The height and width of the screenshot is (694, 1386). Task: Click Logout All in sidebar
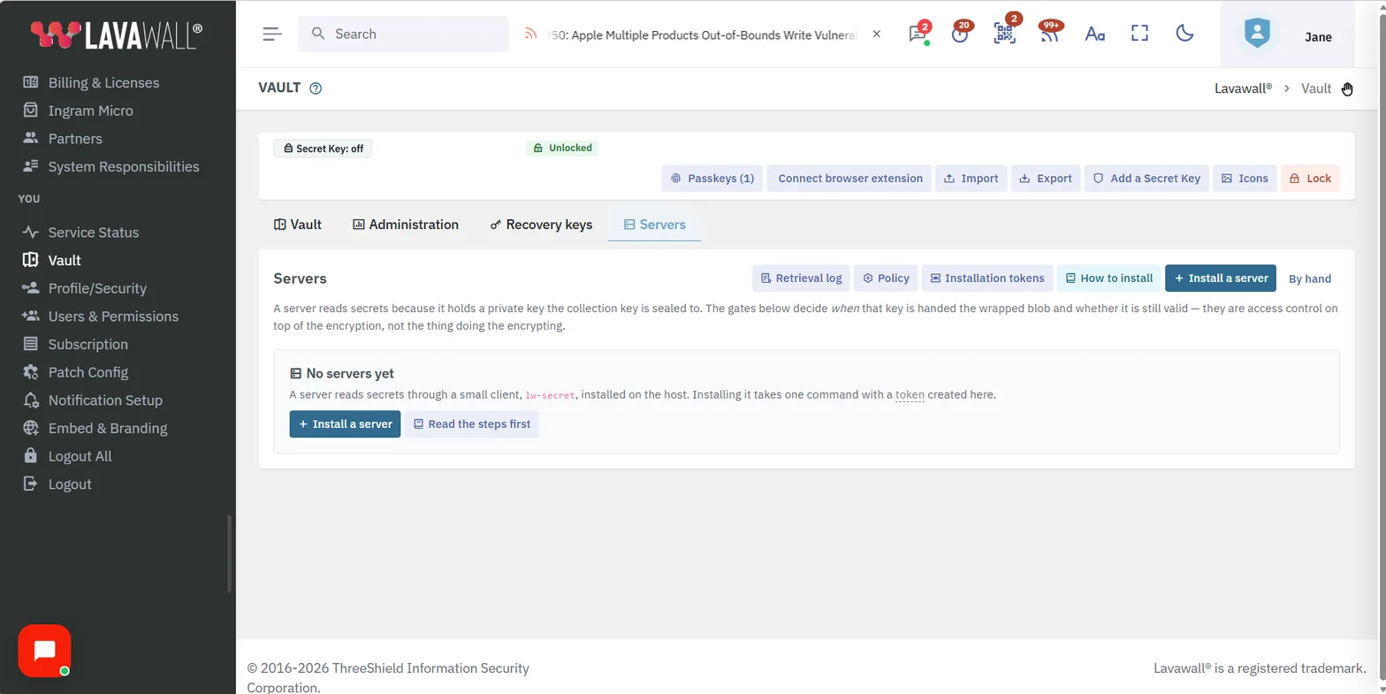(x=80, y=456)
